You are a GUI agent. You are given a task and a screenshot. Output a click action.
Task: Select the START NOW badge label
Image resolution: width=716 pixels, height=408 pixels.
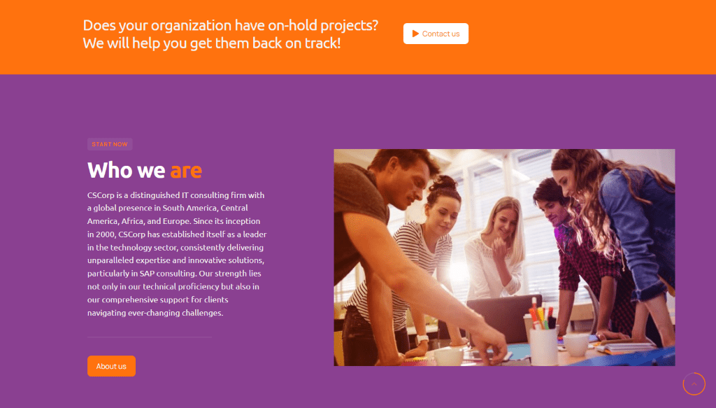click(x=110, y=144)
